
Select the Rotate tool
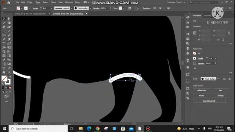4,43
